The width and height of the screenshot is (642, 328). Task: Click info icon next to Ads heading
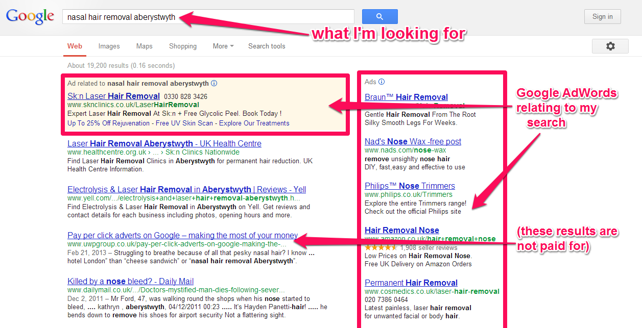point(382,82)
